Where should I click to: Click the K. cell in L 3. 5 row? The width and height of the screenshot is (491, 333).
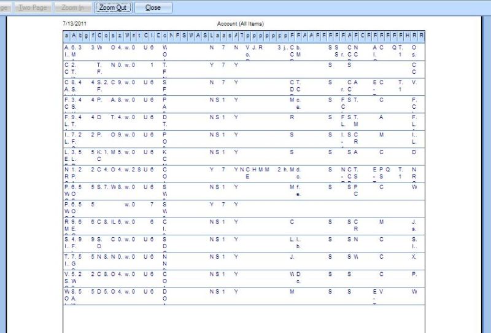point(99,152)
